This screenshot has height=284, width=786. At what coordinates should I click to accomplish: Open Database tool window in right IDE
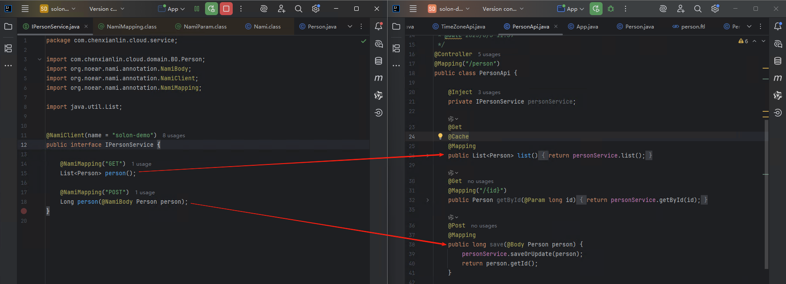pos(778,61)
